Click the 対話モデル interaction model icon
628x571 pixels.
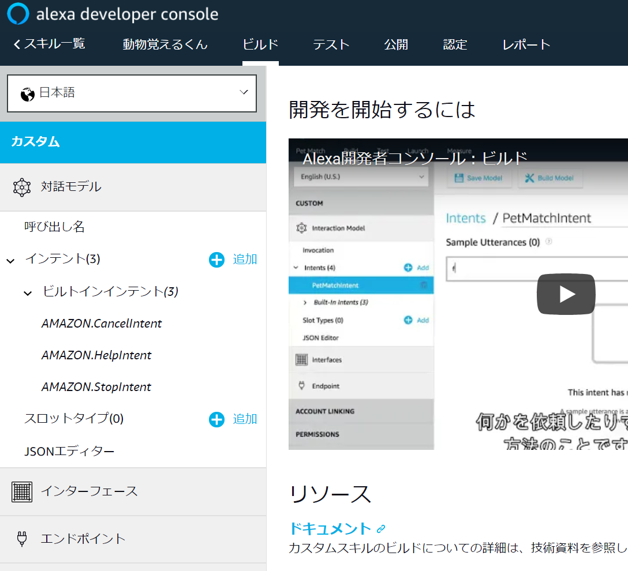pyautogui.click(x=22, y=187)
